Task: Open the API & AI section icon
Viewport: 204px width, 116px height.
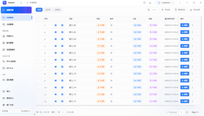Action: (4, 68)
